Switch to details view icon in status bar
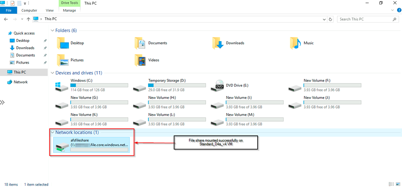This screenshot has height=187, width=402. tap(391, 184)
